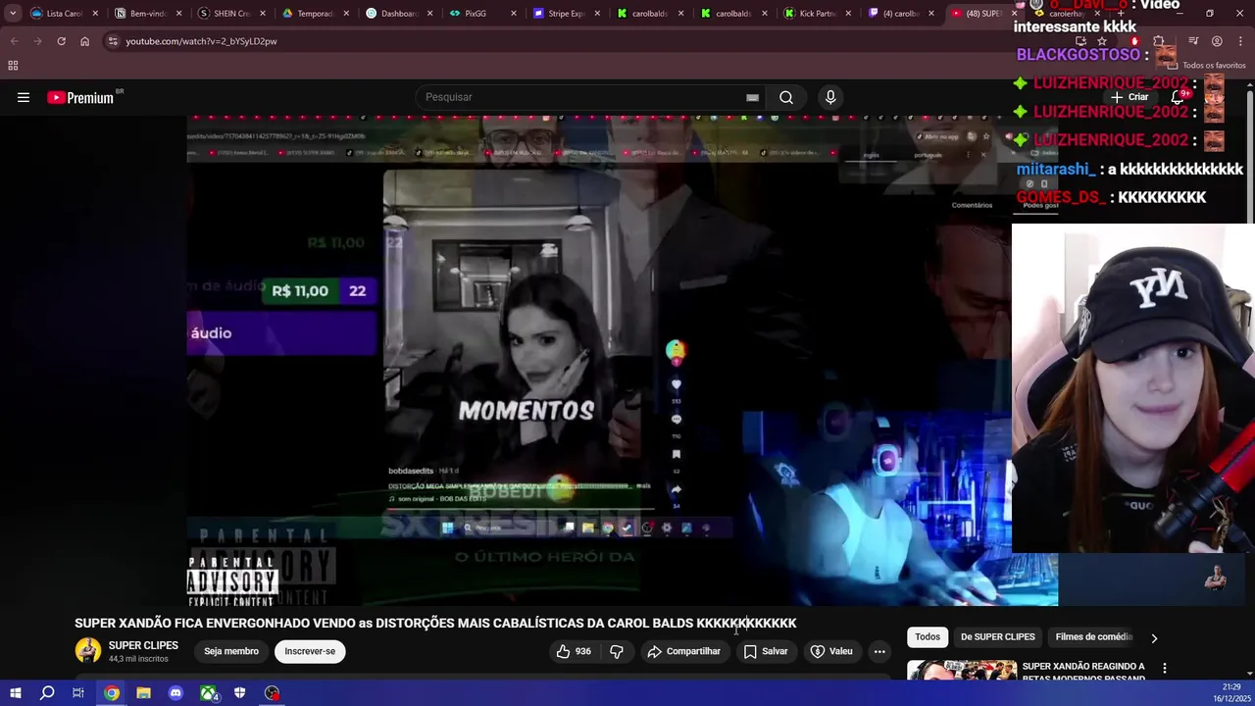This screenshot has width=1255, height=706.
Task: Navigate back in the browser
Action: click(x=14, y=41)
